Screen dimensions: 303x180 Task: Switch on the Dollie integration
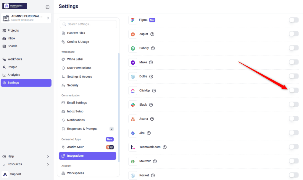pos(294,76)
